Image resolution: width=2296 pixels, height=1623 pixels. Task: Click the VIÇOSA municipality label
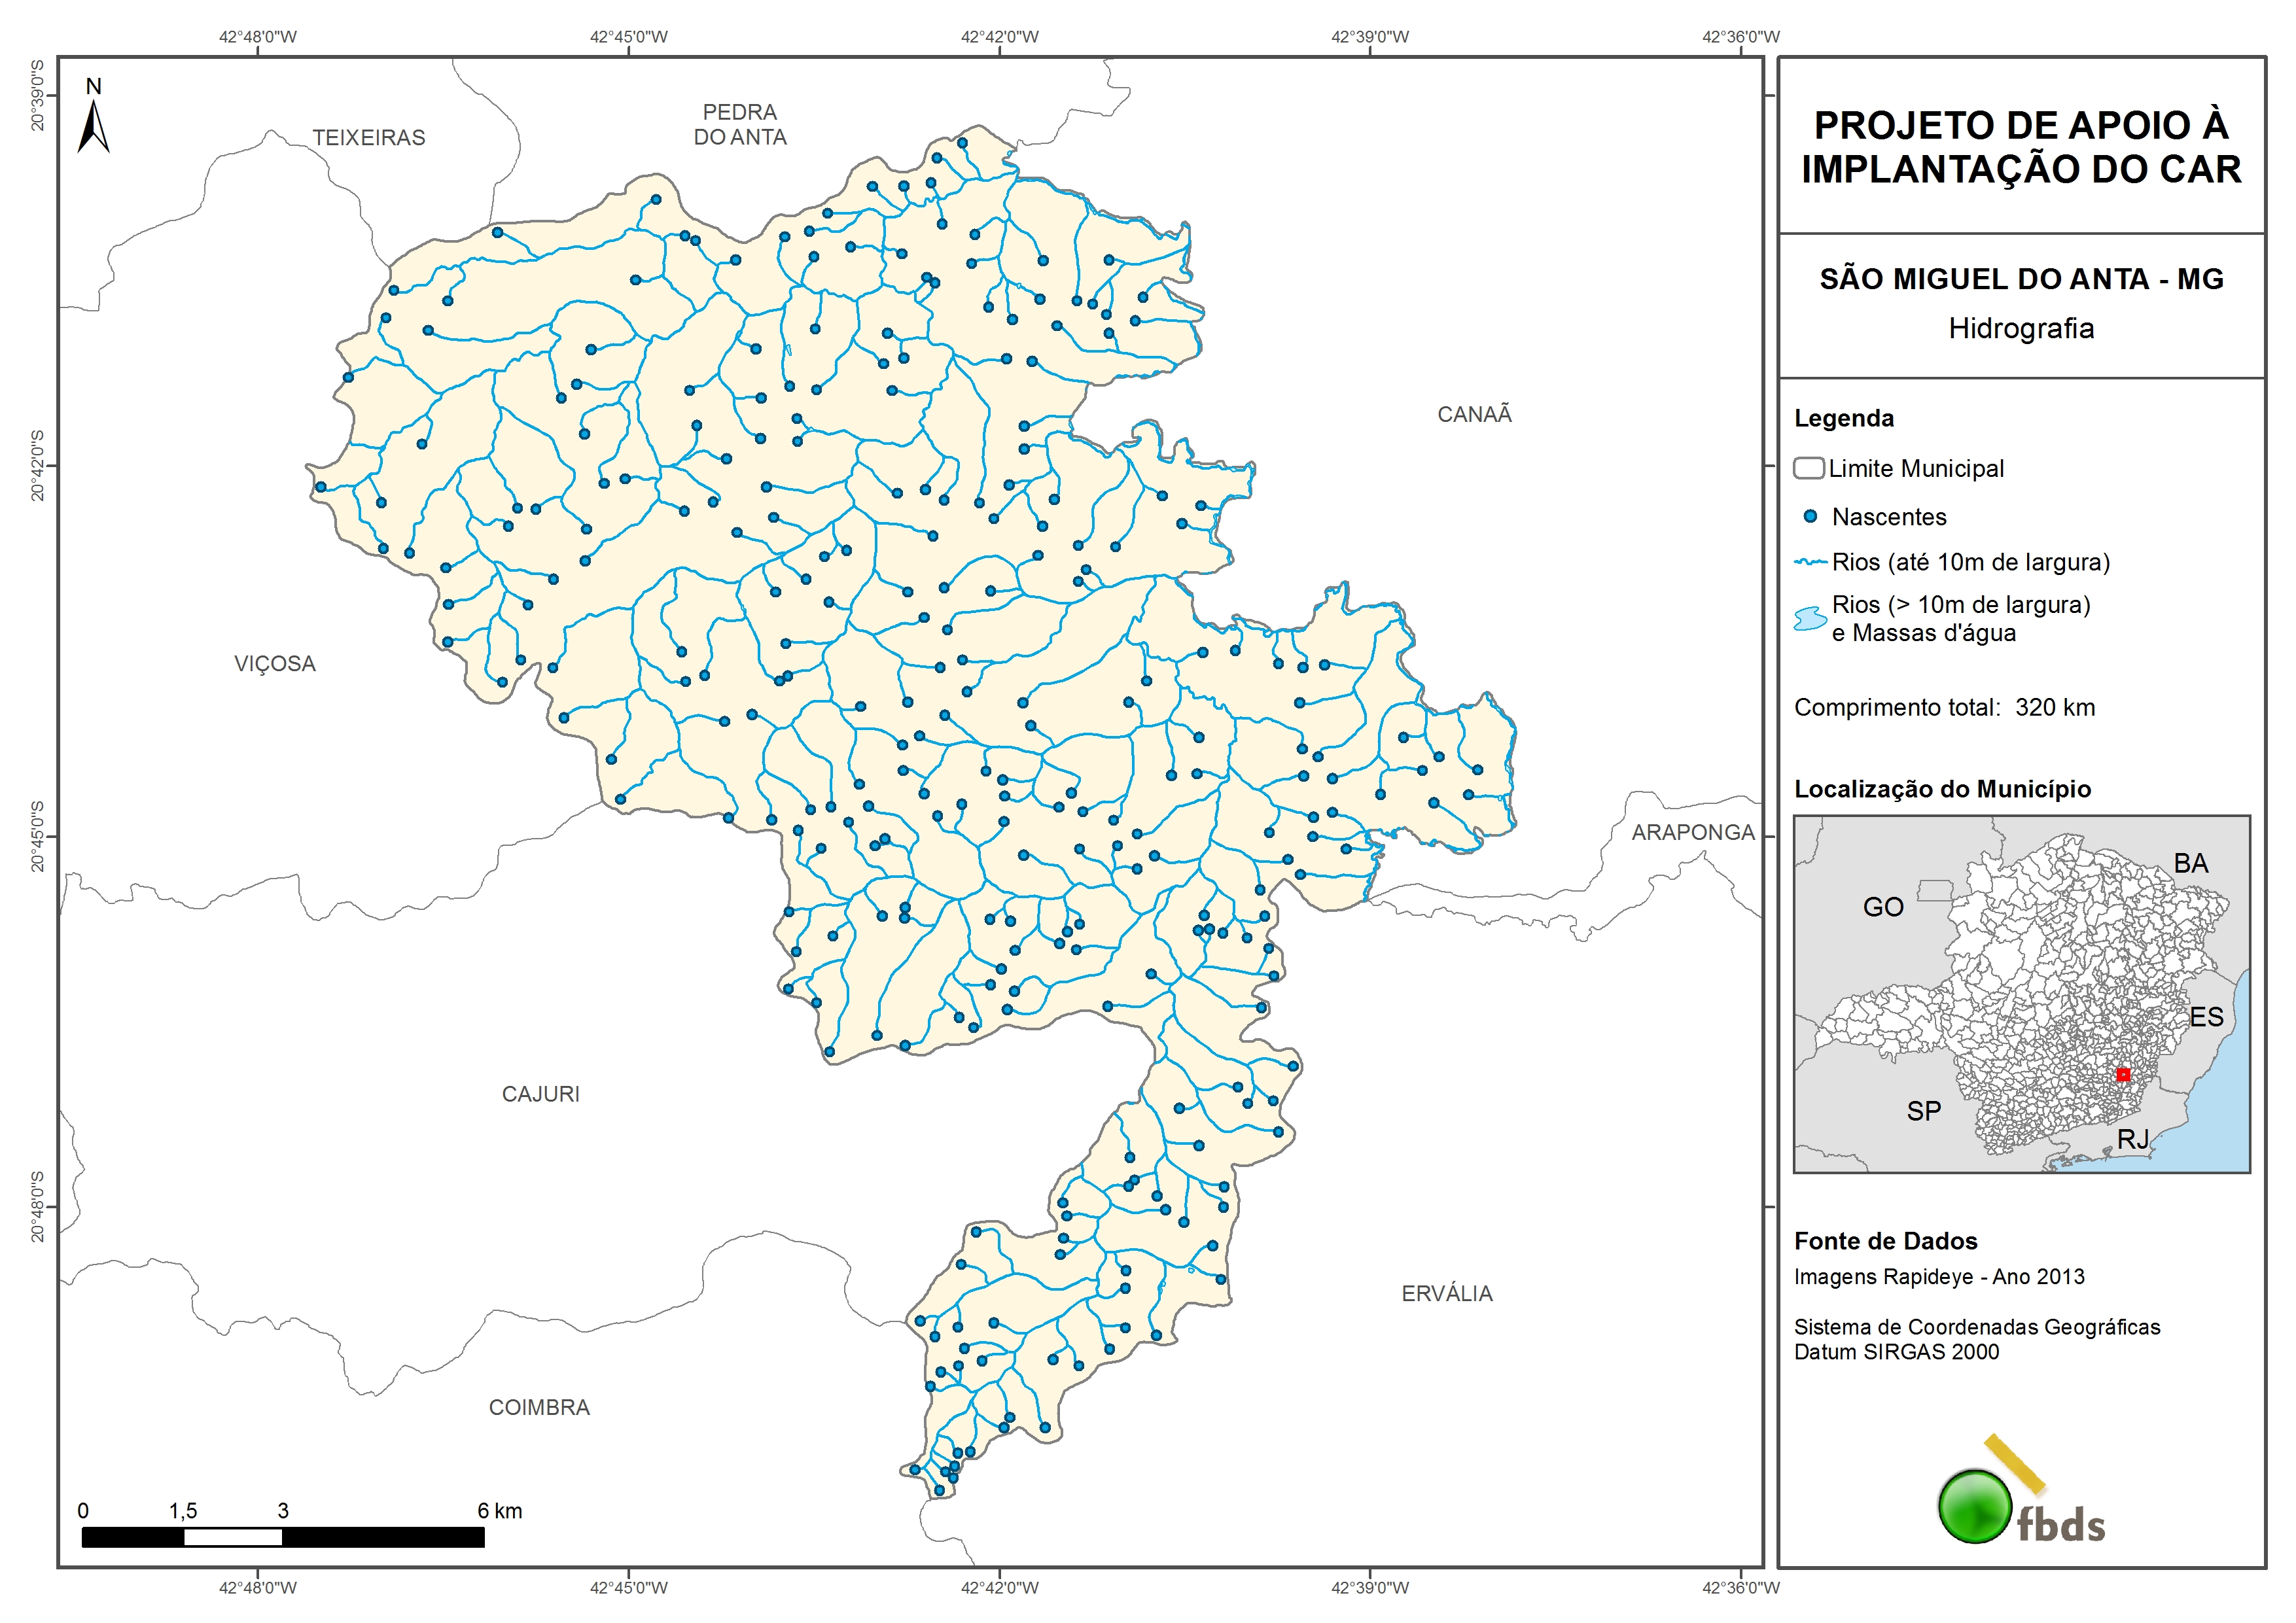pyautogui.click(x=275, y=664)
